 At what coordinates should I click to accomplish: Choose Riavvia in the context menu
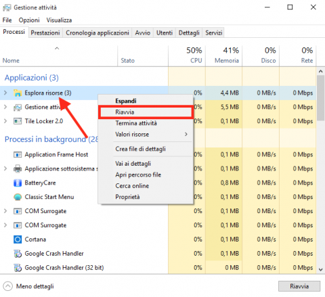(x=146, y=112)
